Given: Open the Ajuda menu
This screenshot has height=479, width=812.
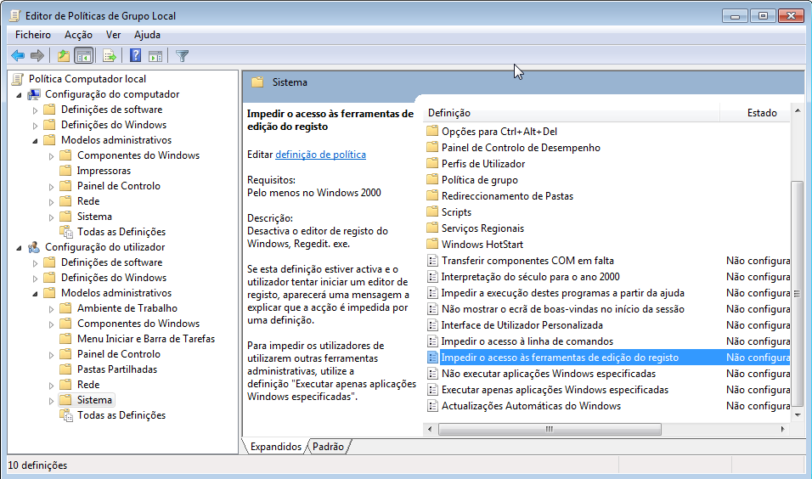Looking at the screenshot, I should pyautogui.click(x=147, y=35).
